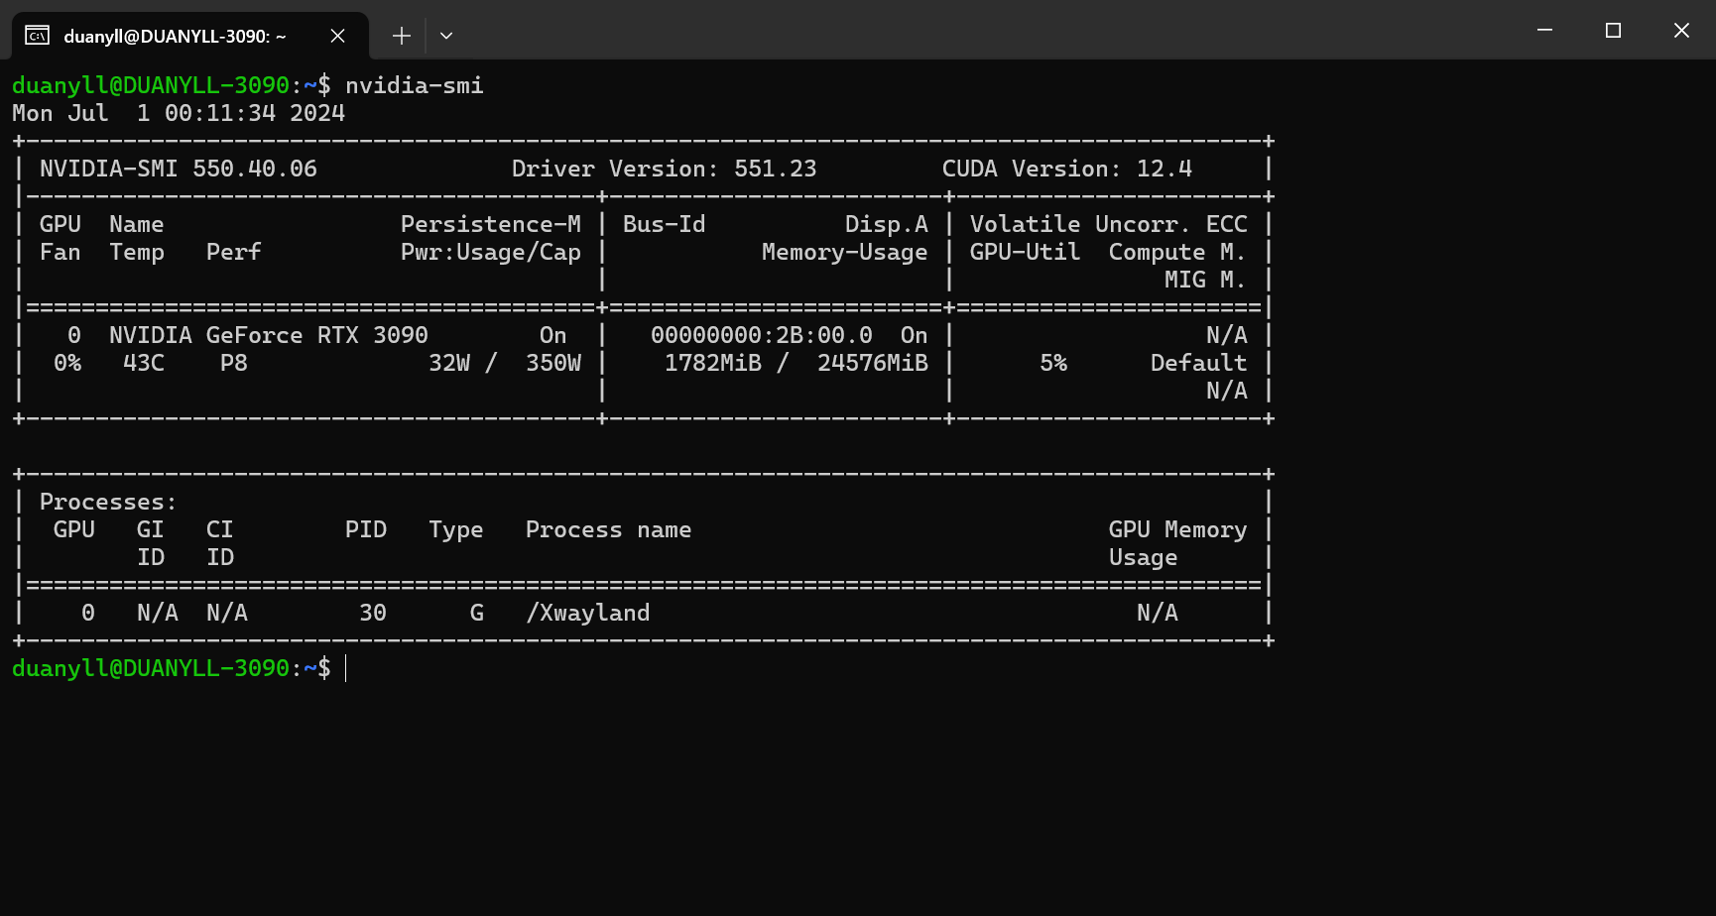The width and height of the screenshot is (1716, 916).
Task: Click the GPU name NVIDIA GeForce RTX 3090
Action: [x=266, y=334]
